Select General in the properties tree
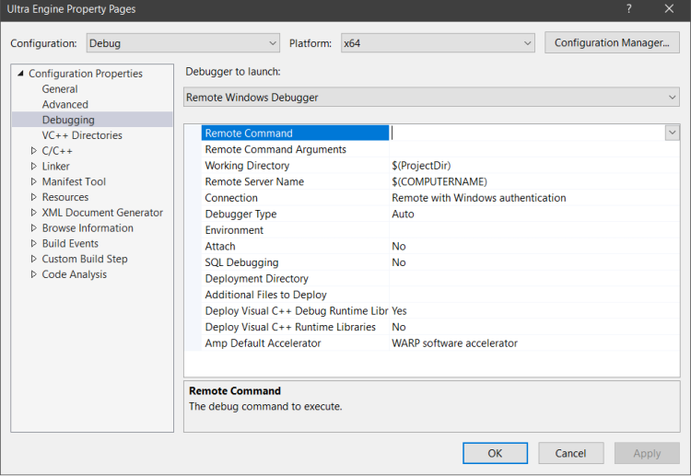Image resolution: width=691 pixels, height=476 pixels. pyautogui.click(x=60, y=89)
